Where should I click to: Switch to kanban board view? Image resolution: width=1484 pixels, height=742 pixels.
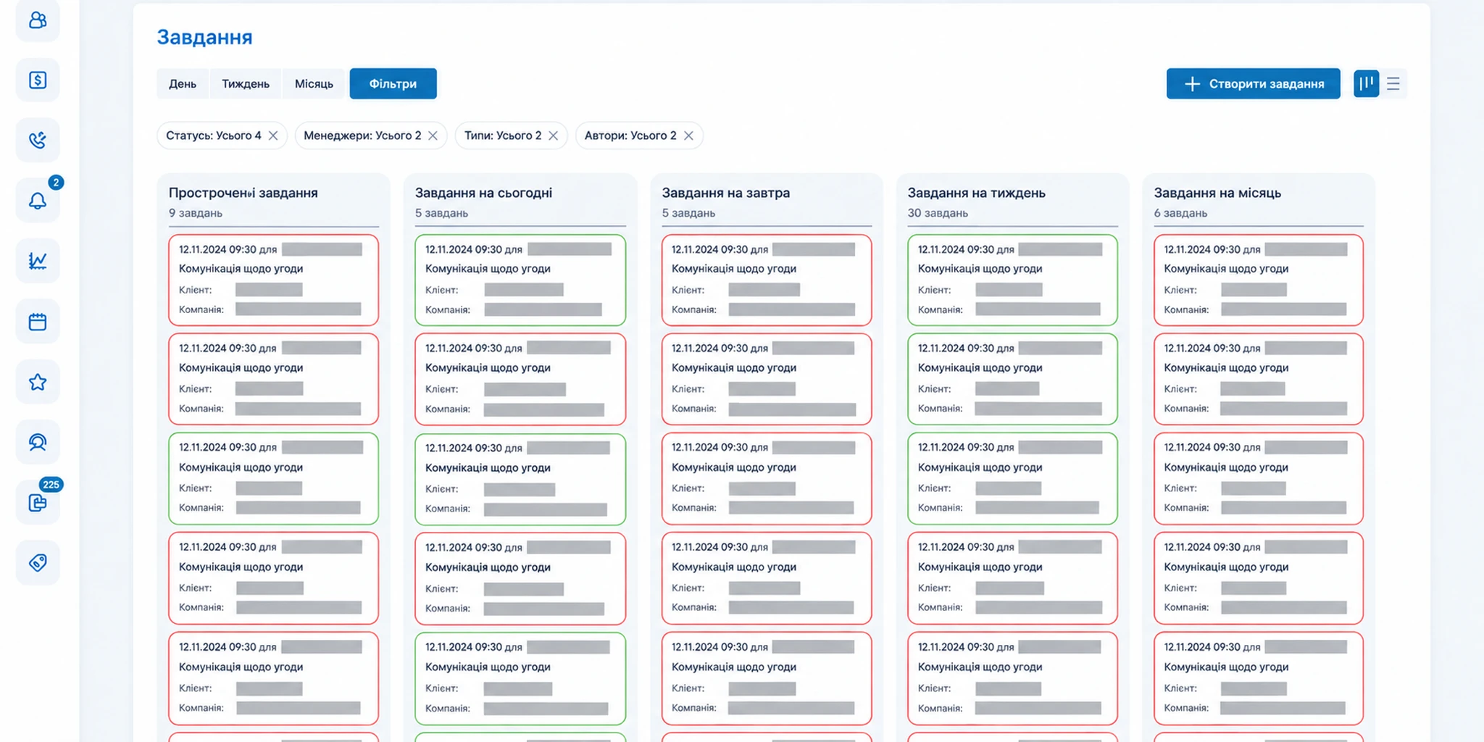coord(1366,83)
